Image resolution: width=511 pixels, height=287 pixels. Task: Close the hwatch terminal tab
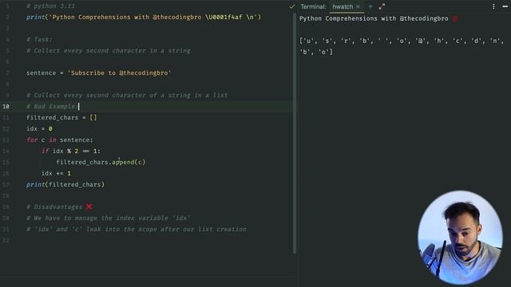(x=358, y=6)
